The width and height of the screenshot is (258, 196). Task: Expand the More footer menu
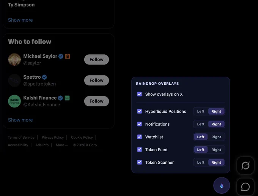pyautogui.click(x=62, y=145)
